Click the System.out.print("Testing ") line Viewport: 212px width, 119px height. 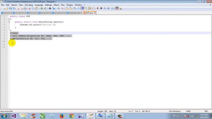(38, 25)
